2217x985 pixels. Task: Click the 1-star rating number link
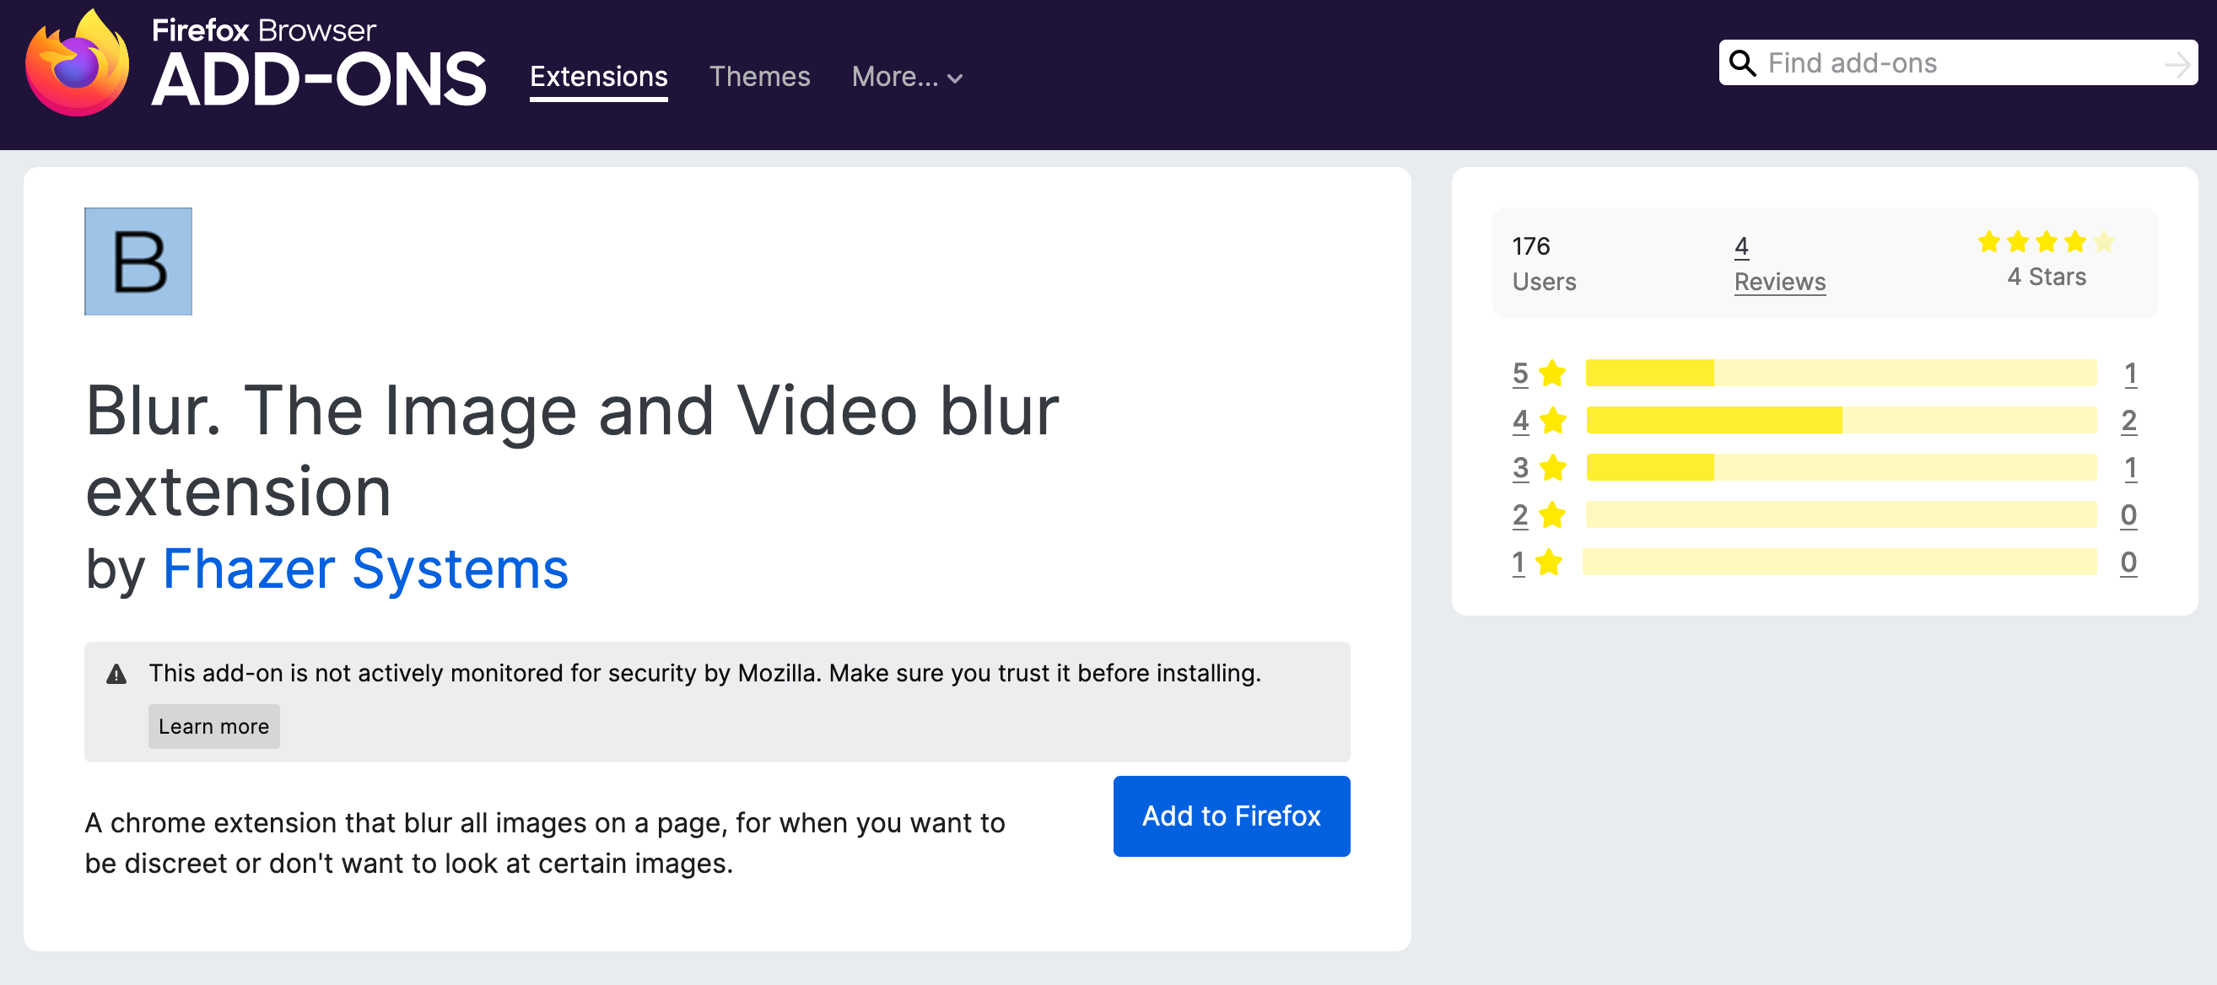coord(1519,562)
